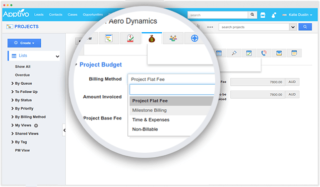The width and height of the screenshot is (320, 187).
Task: Click the billing method filter text field
Action: 172,90
